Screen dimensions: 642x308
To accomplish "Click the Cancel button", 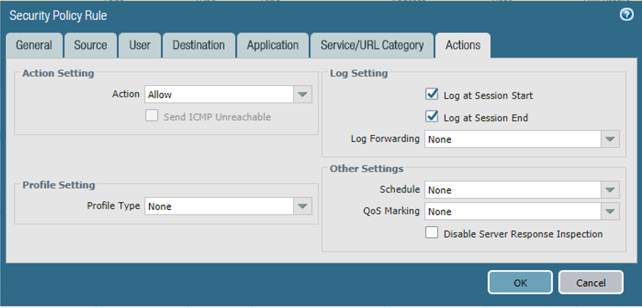I will pos(591,282).
